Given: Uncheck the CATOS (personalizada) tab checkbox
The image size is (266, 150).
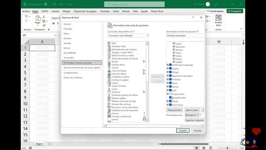Looking at the screenshot, I should (x=170, y=65).
